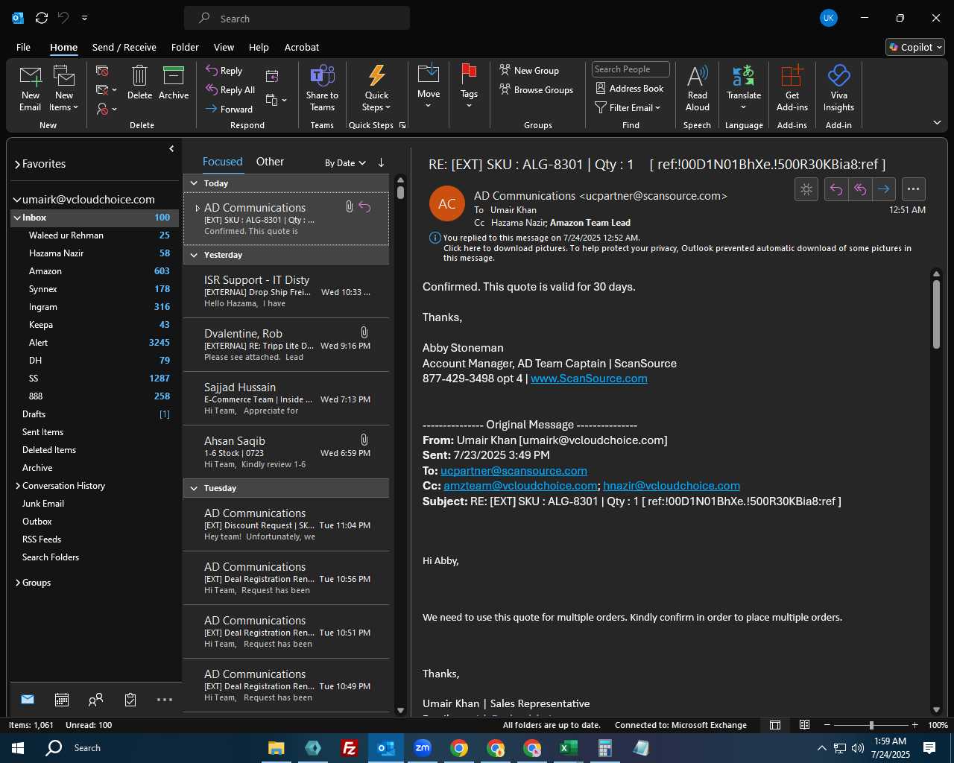The width and height of the screenshot is (954, 763).
Task: Collapse the Inbox folder tree
Action: pos(16,218)
